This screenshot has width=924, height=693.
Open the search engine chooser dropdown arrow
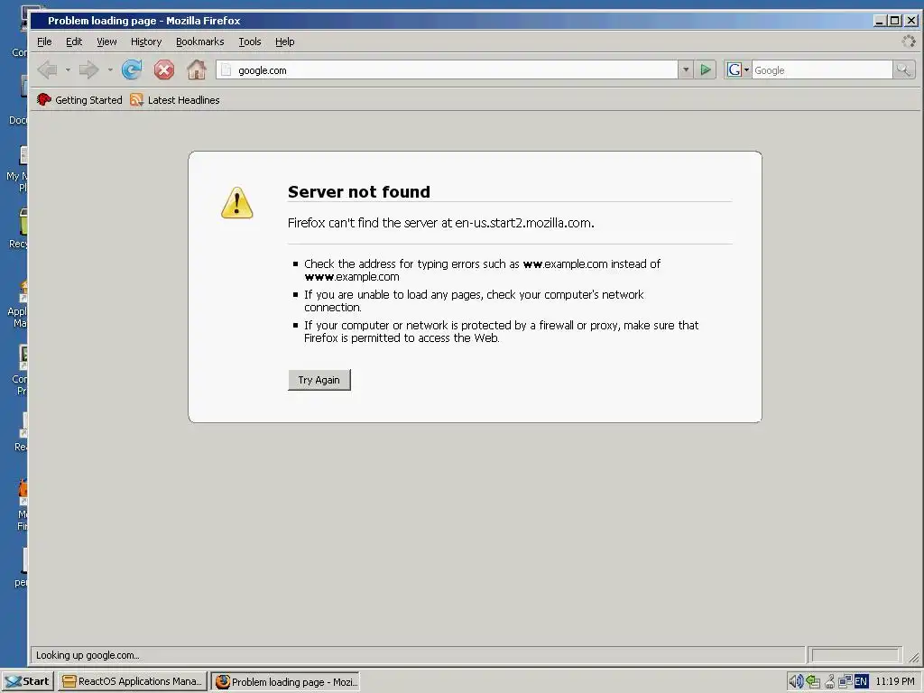tap(746, 70)
